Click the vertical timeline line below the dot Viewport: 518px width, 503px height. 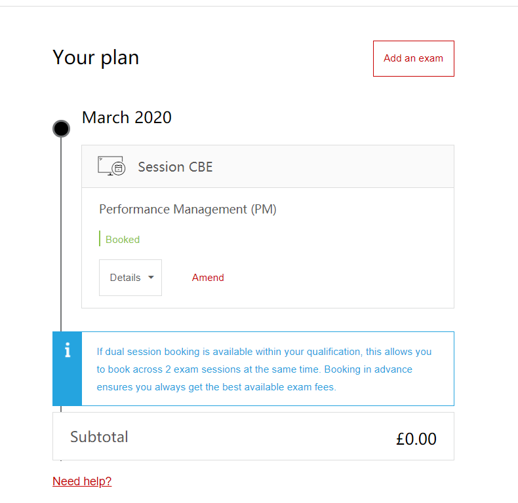tap(61, 229)
